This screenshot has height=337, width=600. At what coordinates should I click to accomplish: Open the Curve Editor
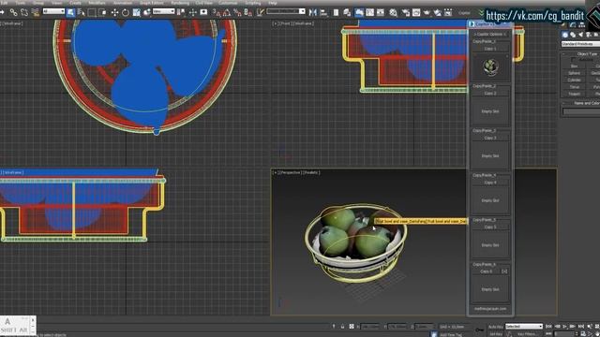[369, 12]
